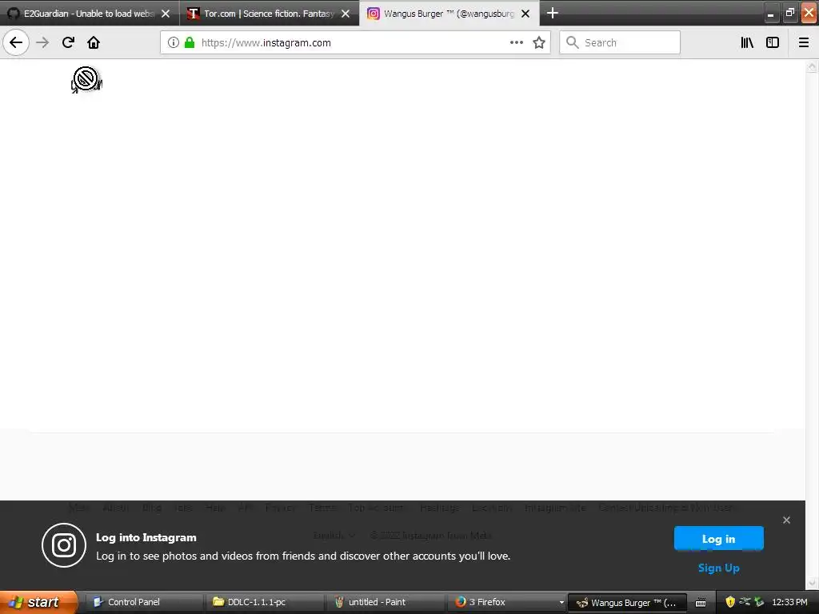This screenshot has height=614, width=819.
Task: Show site information via the info icon
Action: pos(174,42)
